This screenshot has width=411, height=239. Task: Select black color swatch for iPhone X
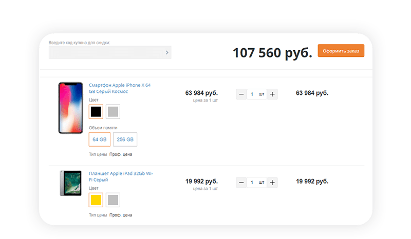96,112
